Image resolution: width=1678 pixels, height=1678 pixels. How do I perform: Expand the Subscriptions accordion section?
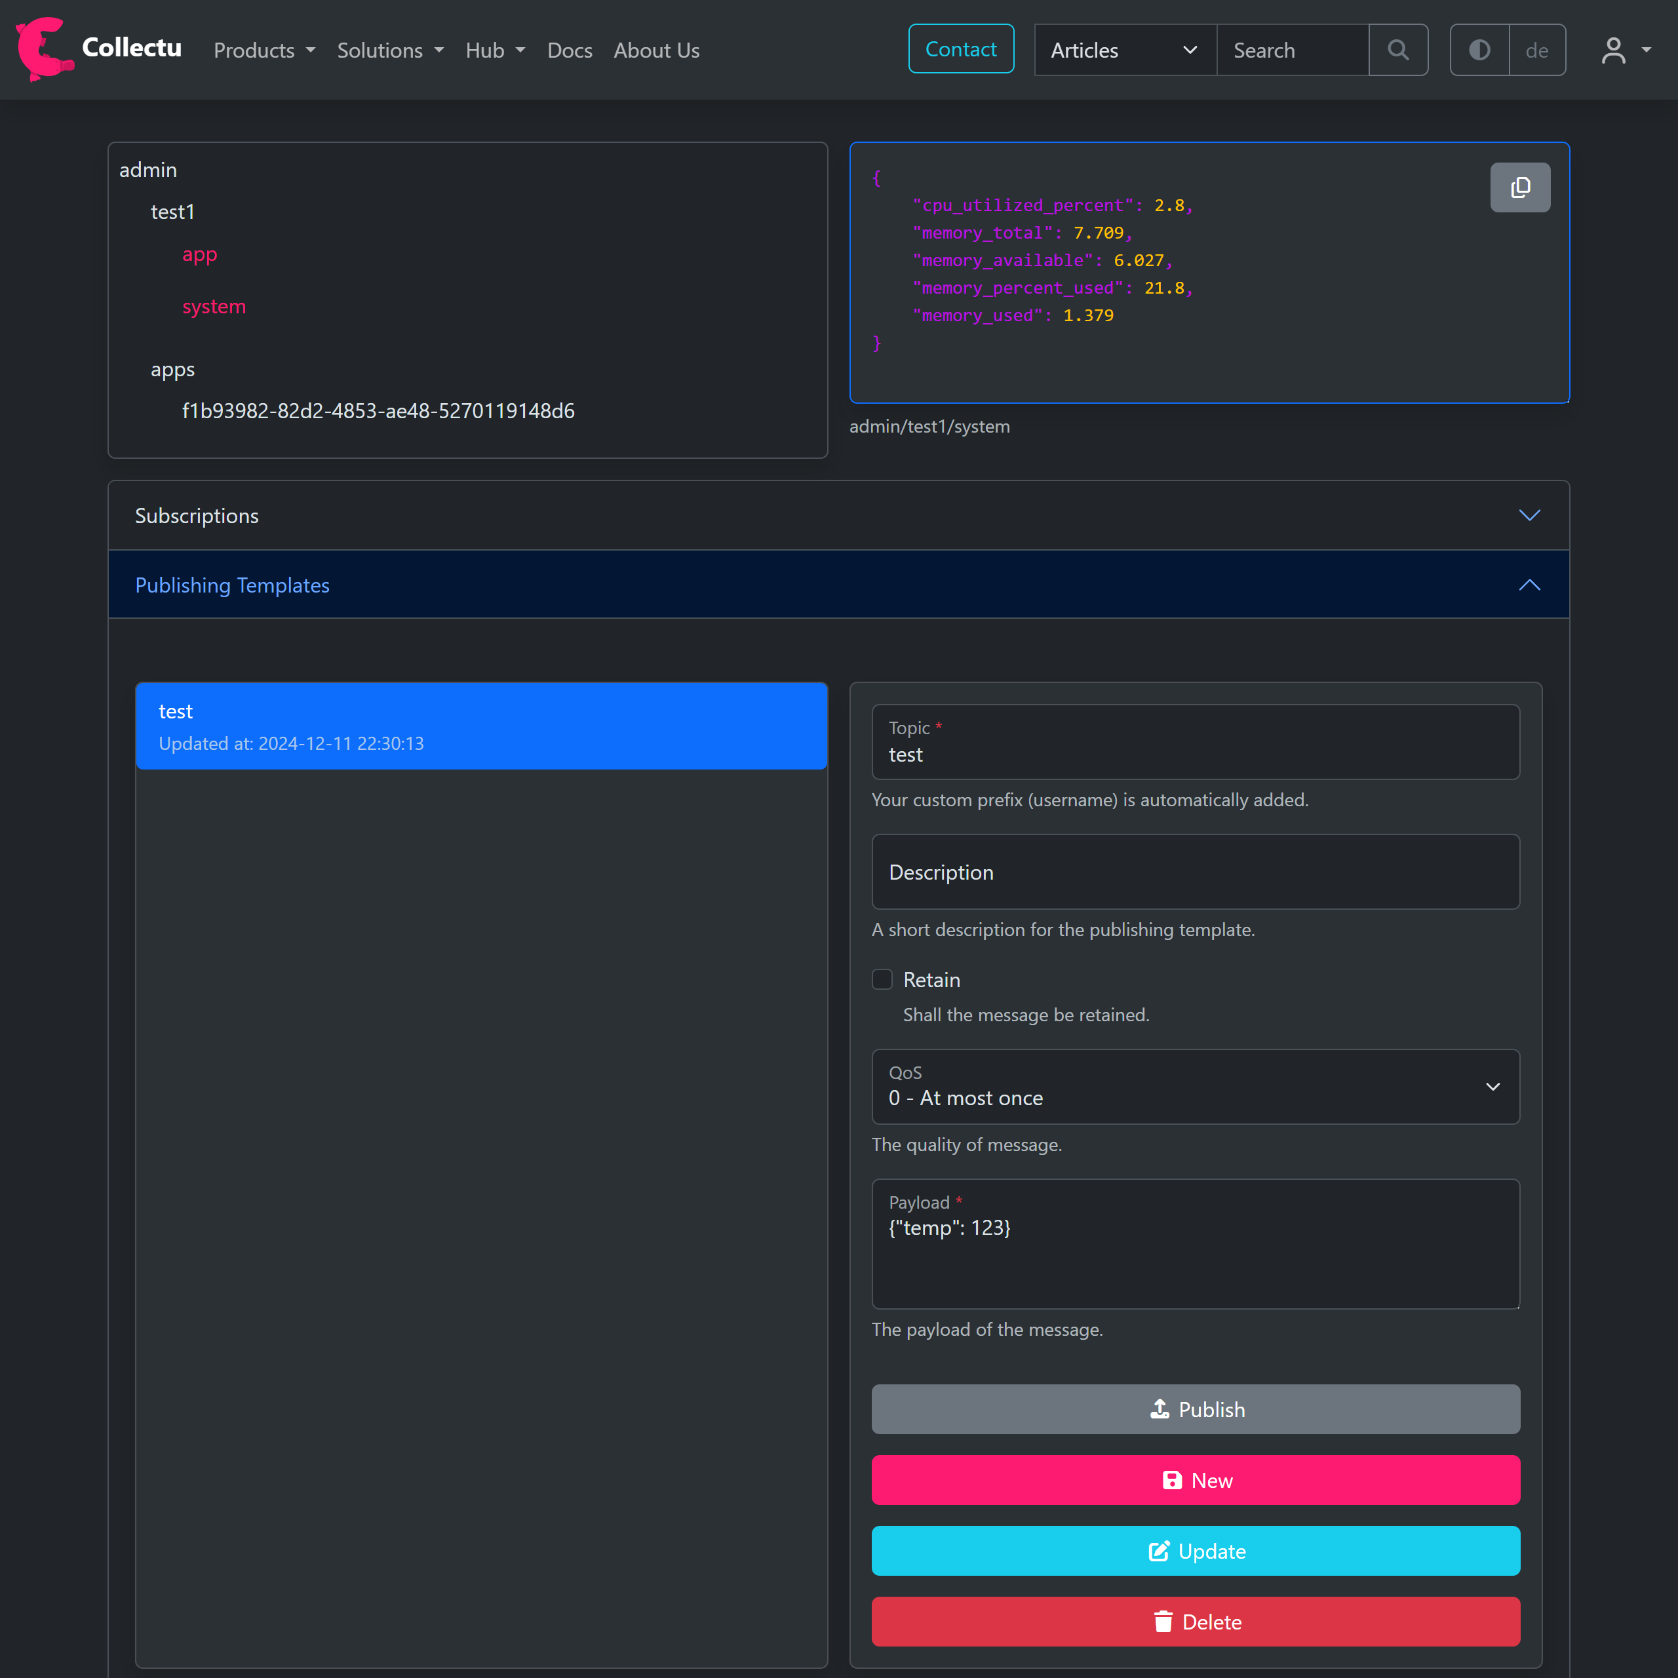[839, 516]
